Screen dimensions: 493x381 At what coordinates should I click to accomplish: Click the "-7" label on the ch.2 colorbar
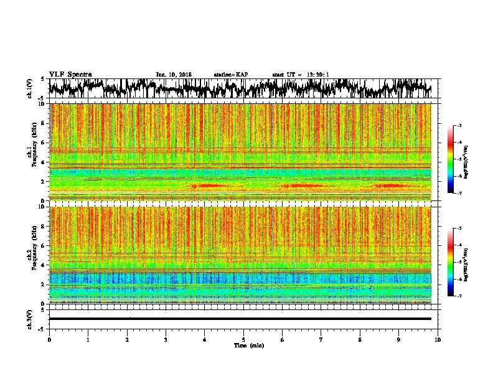459,296
